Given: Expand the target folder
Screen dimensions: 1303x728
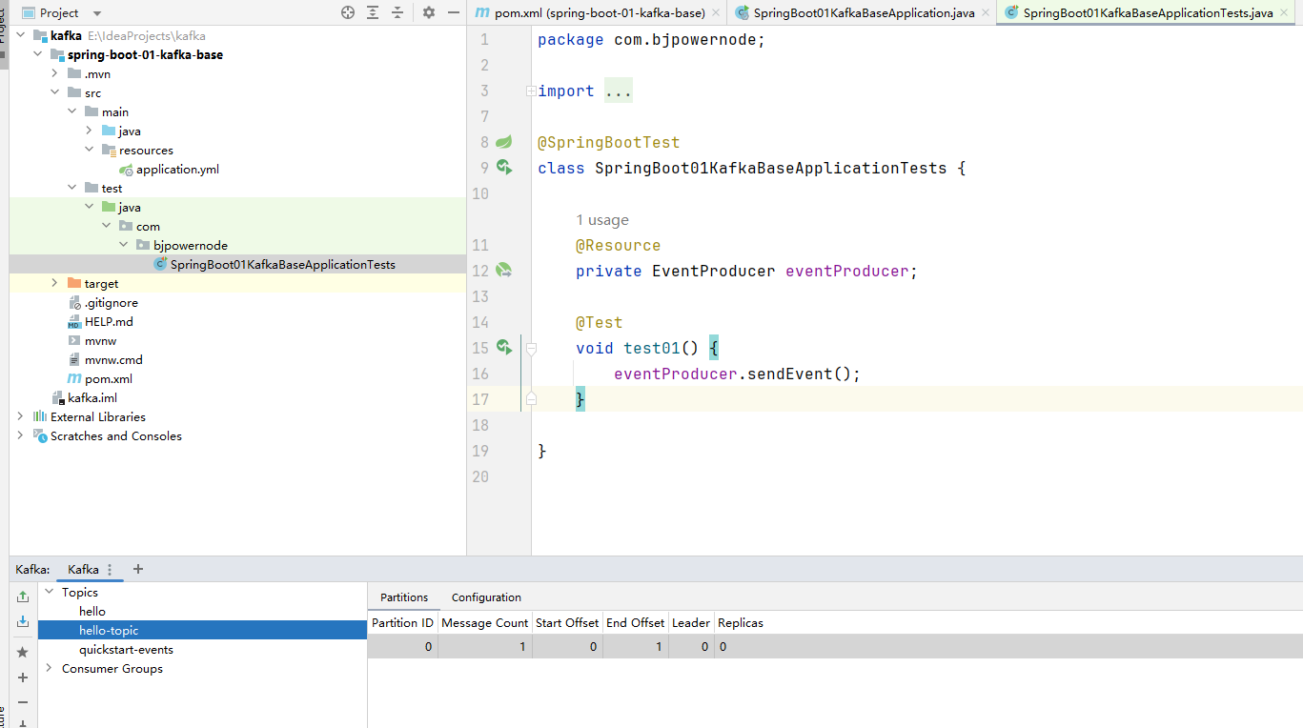Looking at the screenshot, I should [x=55, y=283].
